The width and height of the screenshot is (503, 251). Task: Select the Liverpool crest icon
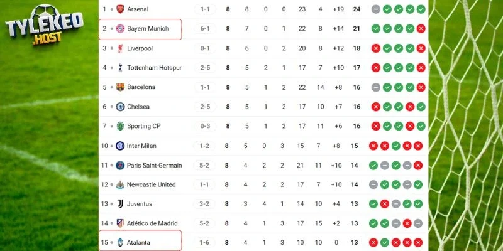coord(121,48)
